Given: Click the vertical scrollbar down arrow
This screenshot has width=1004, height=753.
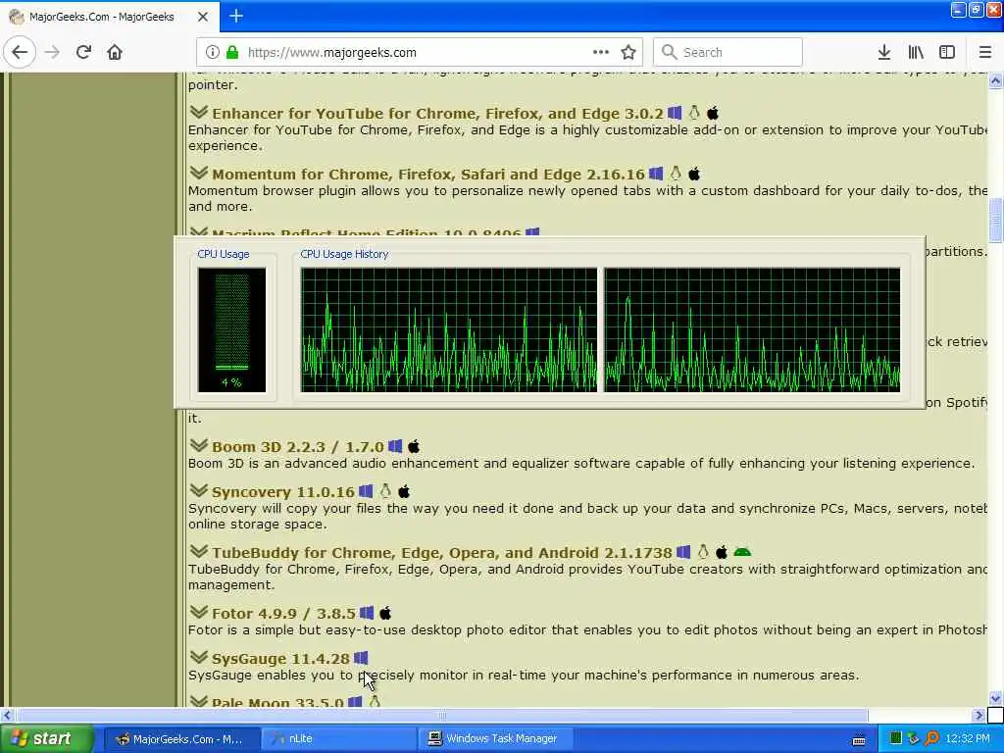Looking at the screenshot, I should pyautogui.click(x=996, y=698).
